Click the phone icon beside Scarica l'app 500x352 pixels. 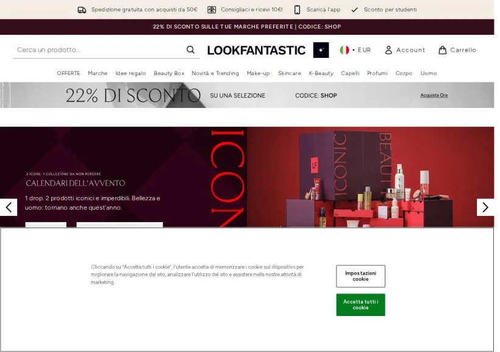[297, 10]
